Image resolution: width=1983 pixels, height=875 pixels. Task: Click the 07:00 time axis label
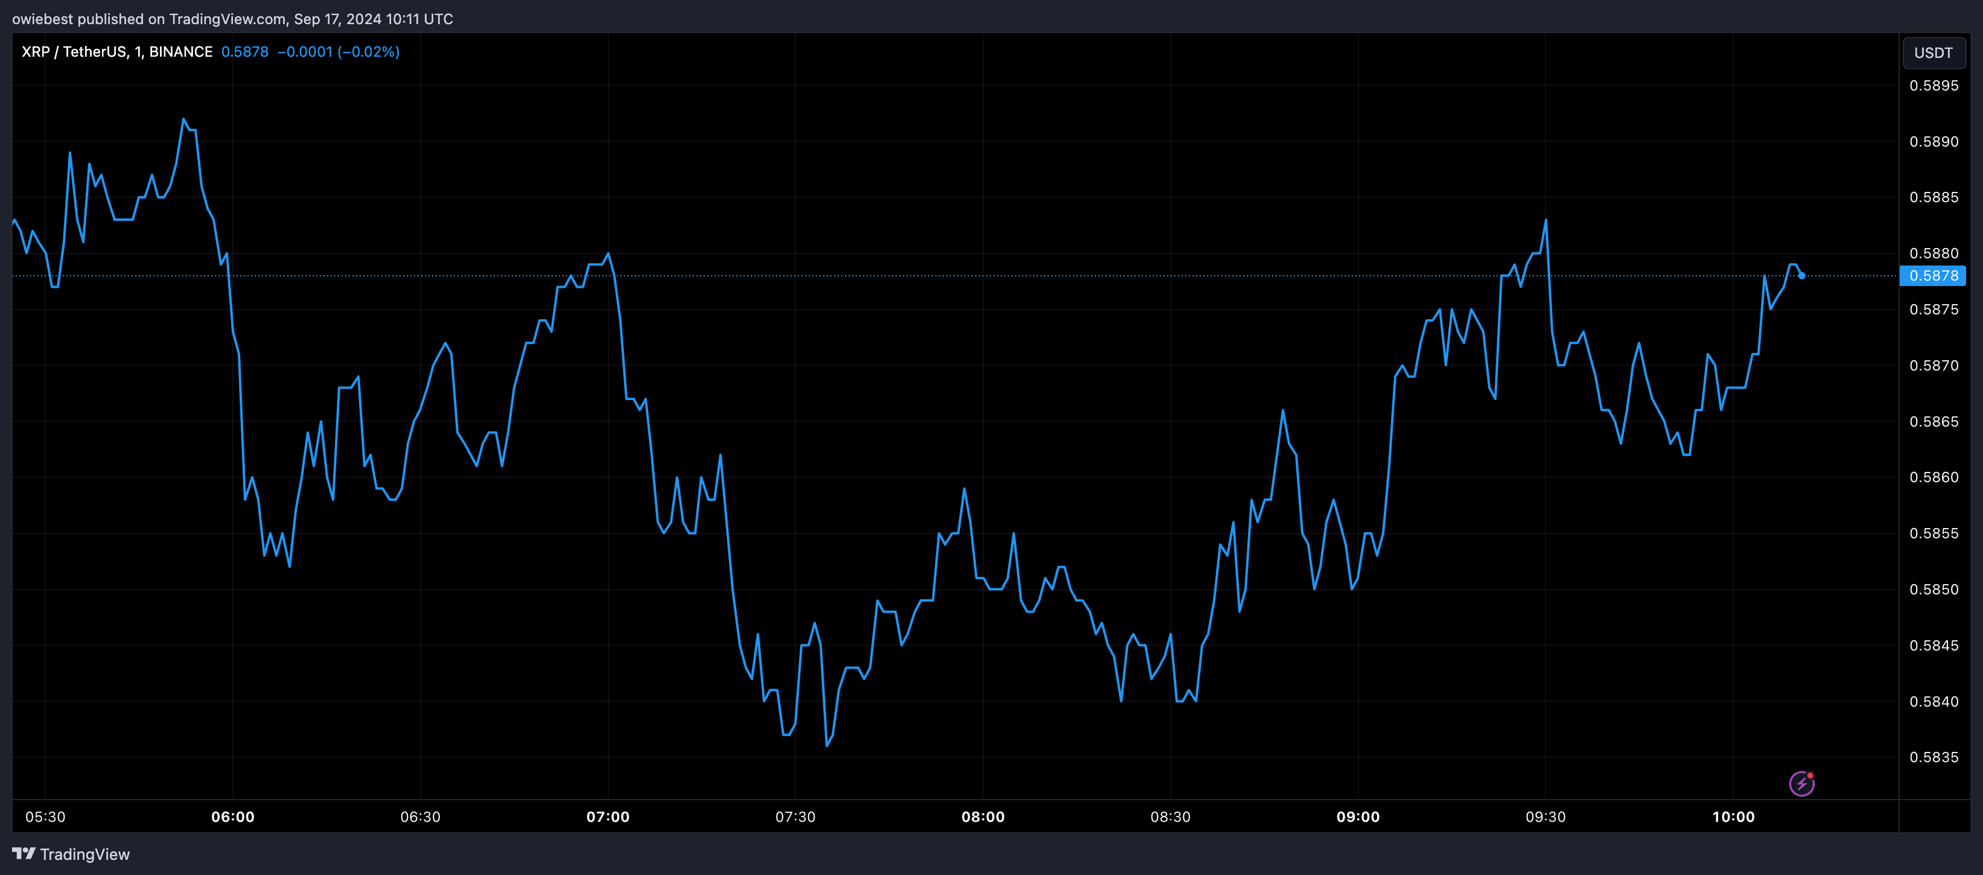[608, 816]
